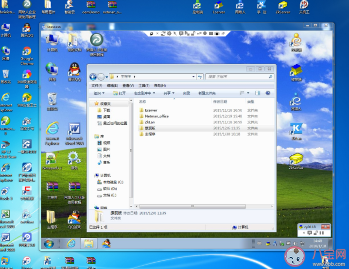349x269 pixels.
Task: Click the ZkServer yellow icon on remote desktop
Action: pyautogui.click(x=296, y=159)
